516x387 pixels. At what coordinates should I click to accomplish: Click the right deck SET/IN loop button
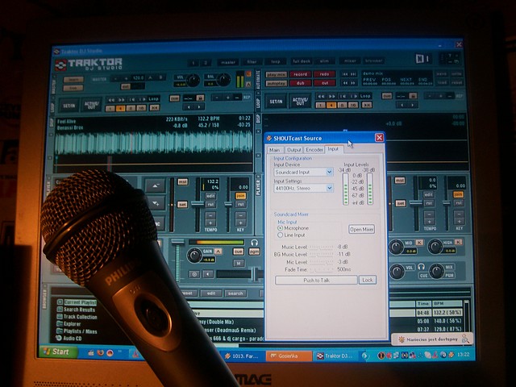(x=276, y=102)
